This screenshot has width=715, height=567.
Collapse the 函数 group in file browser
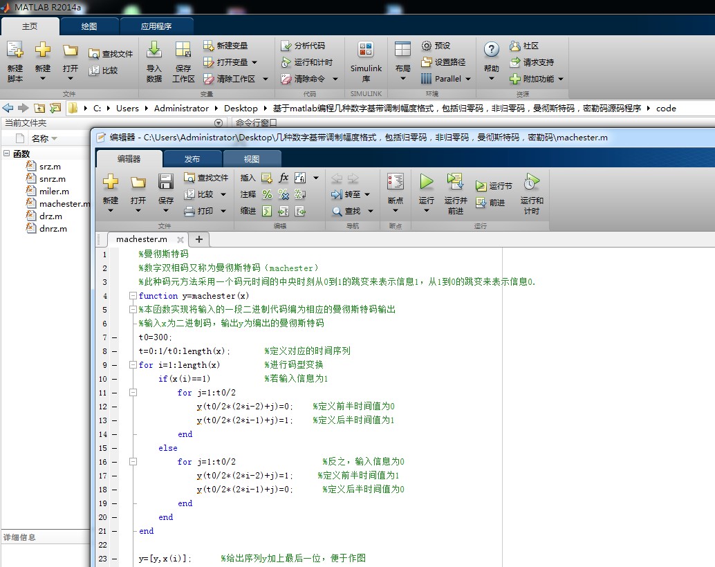pyautogui.click(x=6, y=154)
